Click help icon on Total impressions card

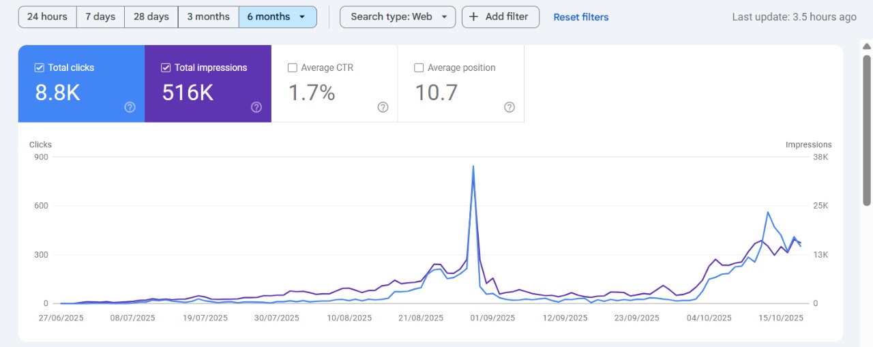256,107
